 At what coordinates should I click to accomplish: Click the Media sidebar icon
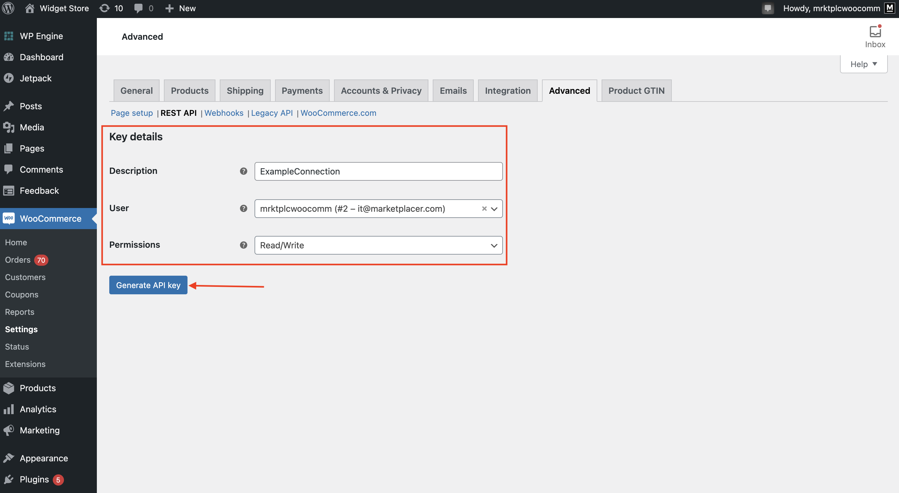pyautogui.click(x=9, y=127)
